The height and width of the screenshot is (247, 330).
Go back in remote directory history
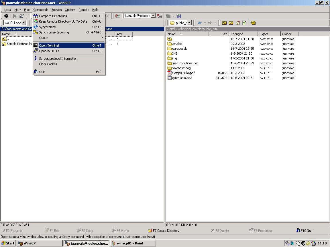(x=200, y=23)
